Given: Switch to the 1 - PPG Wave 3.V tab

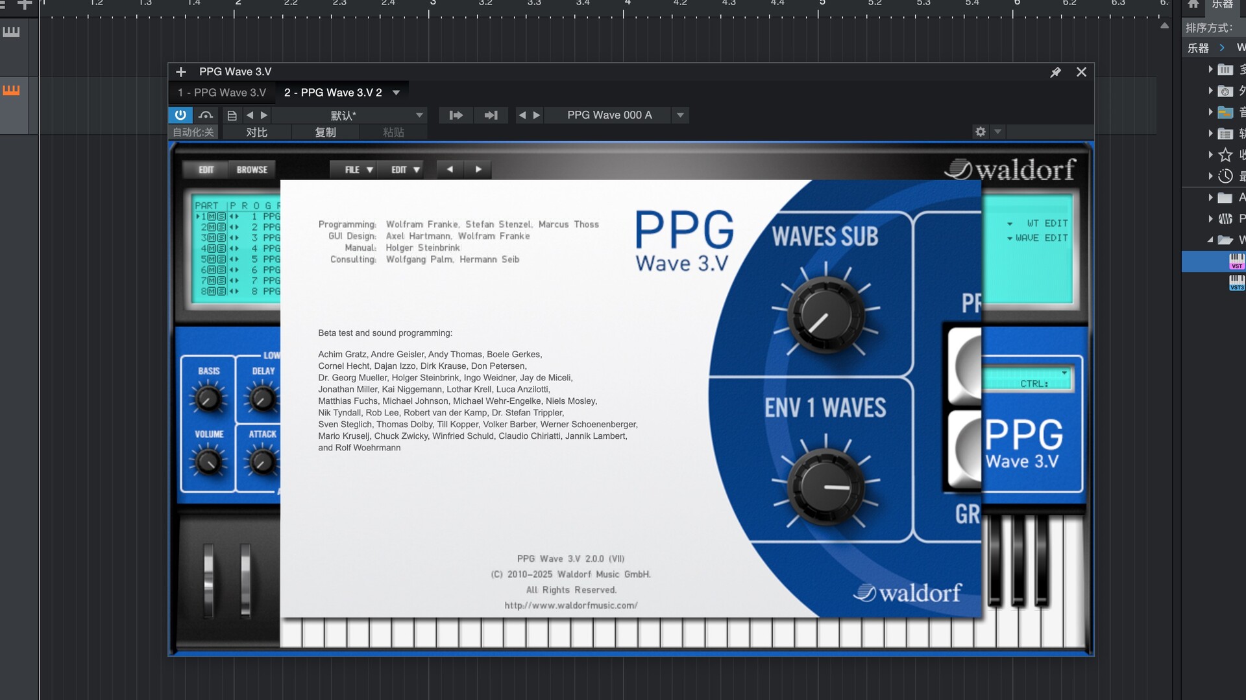Looking at the screenshot, I should tap(222, 93).
